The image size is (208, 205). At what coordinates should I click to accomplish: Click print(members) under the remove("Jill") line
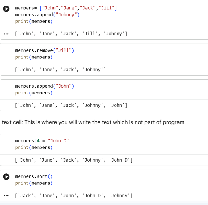point(34,57)
